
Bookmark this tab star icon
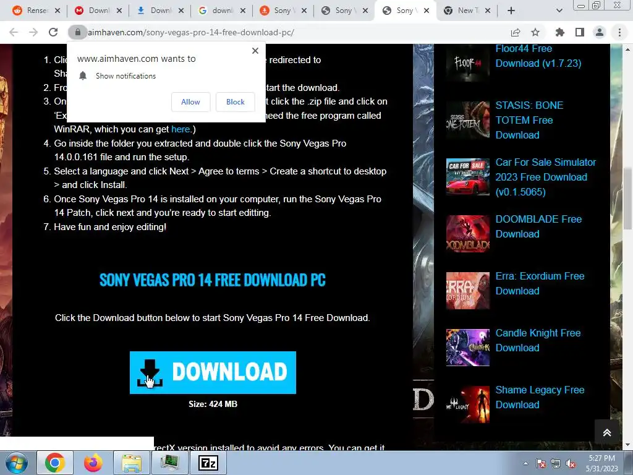click(535, 32)
